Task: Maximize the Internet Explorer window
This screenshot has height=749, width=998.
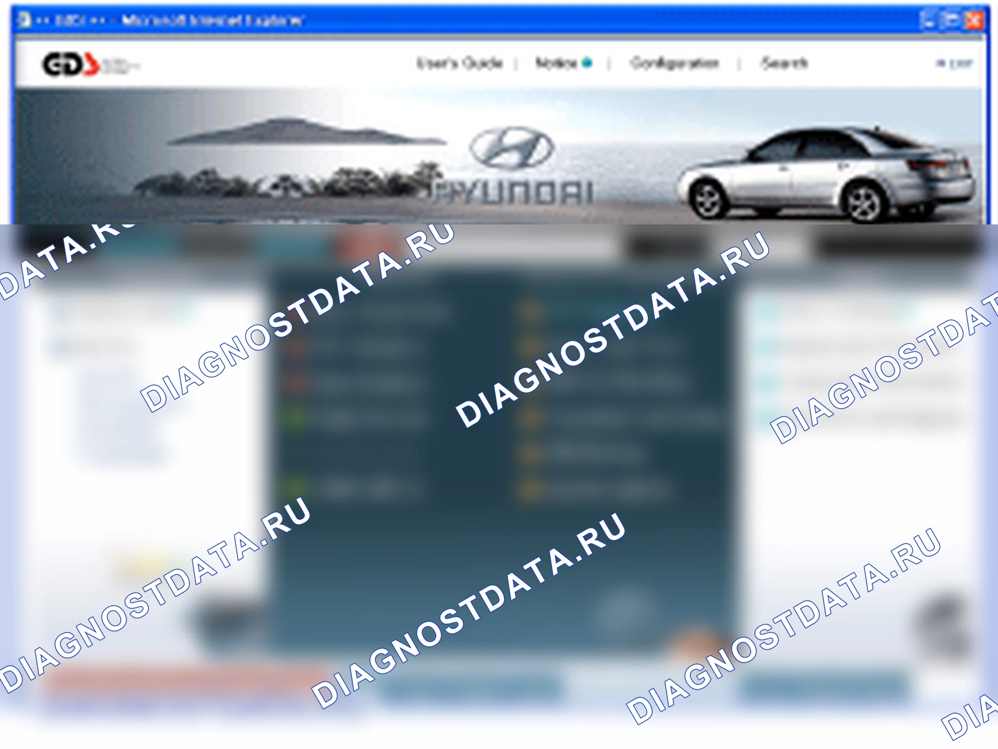Action: pyautogui.click(x=951, y=21)
